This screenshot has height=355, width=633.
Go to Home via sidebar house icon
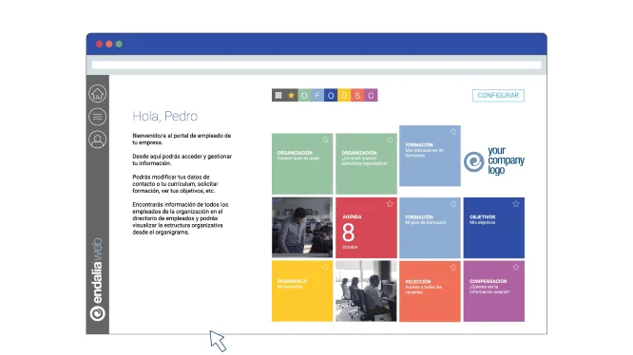click(97, 93)
